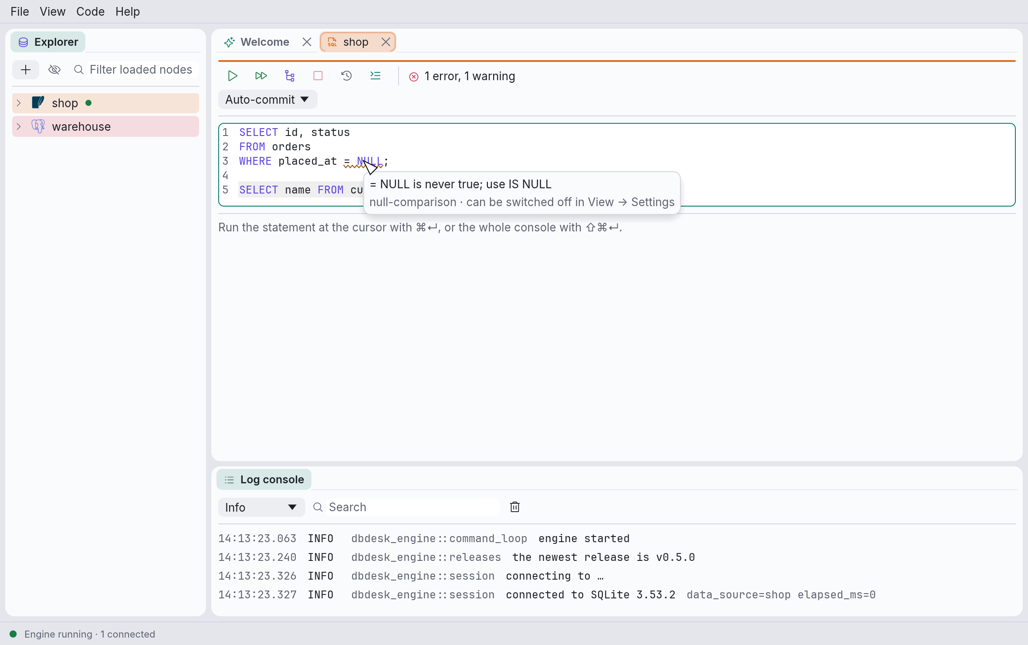
Task: Click the log Search field
Action: [x=412, y=507]
